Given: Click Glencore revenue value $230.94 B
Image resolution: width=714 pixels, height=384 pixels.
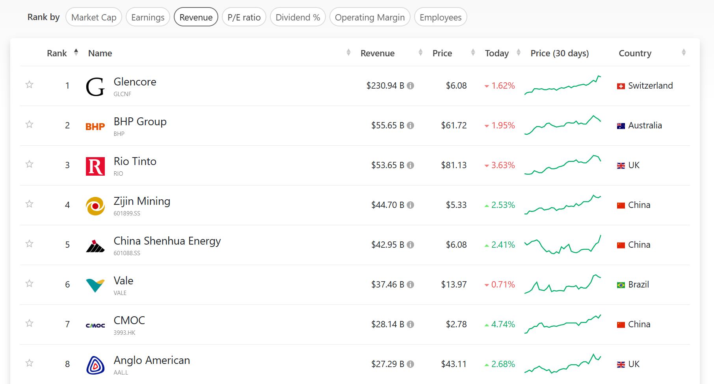Looking at the screenshot, I should (385, 85).
